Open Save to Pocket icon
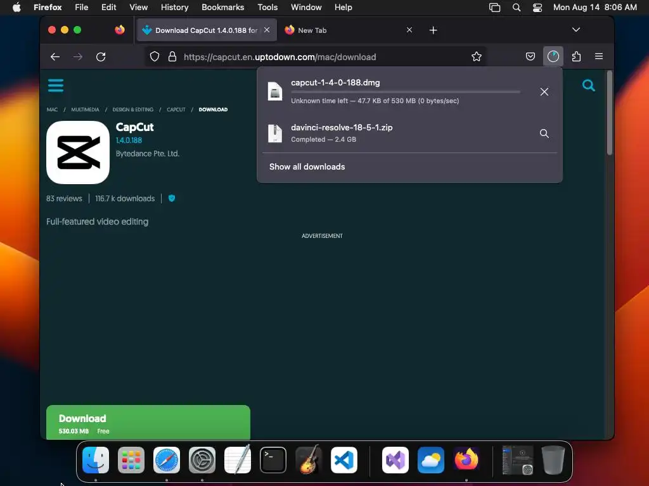649x486 pixels. pyautogui.click(x=530, y=56)
